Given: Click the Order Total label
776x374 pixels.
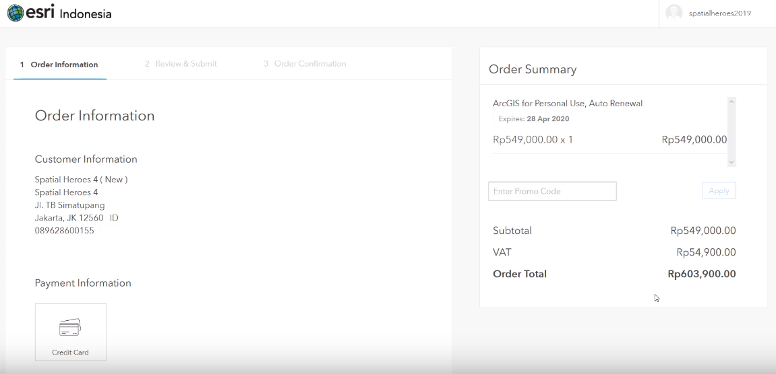Looking at the screenshot, I should tap(520, 274).
